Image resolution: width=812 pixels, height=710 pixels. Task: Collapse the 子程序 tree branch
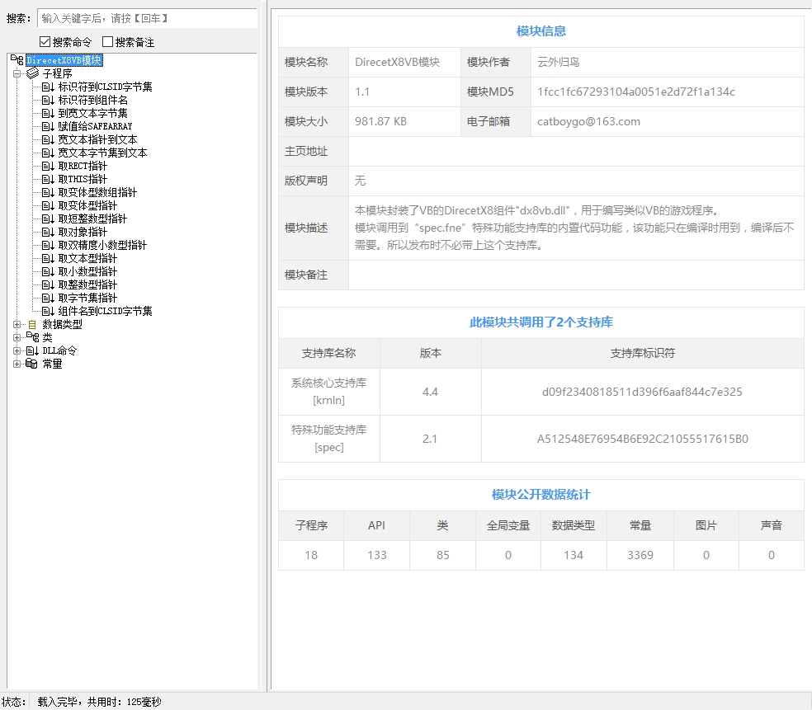point(17,73)
